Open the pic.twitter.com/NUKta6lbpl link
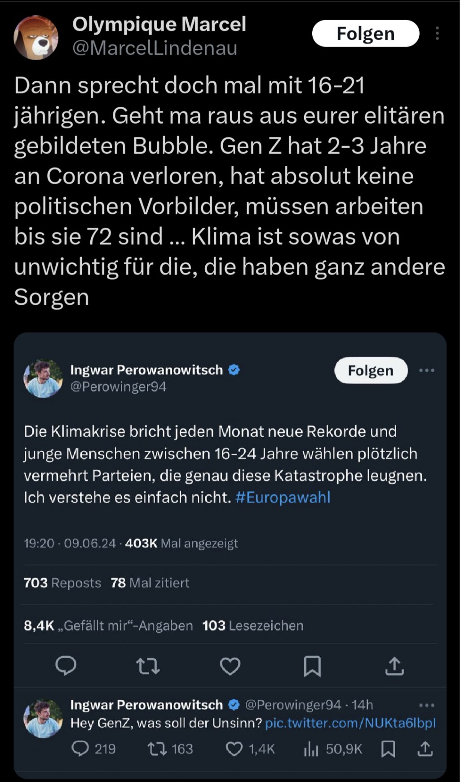460x782 pixels. [350, 723]
